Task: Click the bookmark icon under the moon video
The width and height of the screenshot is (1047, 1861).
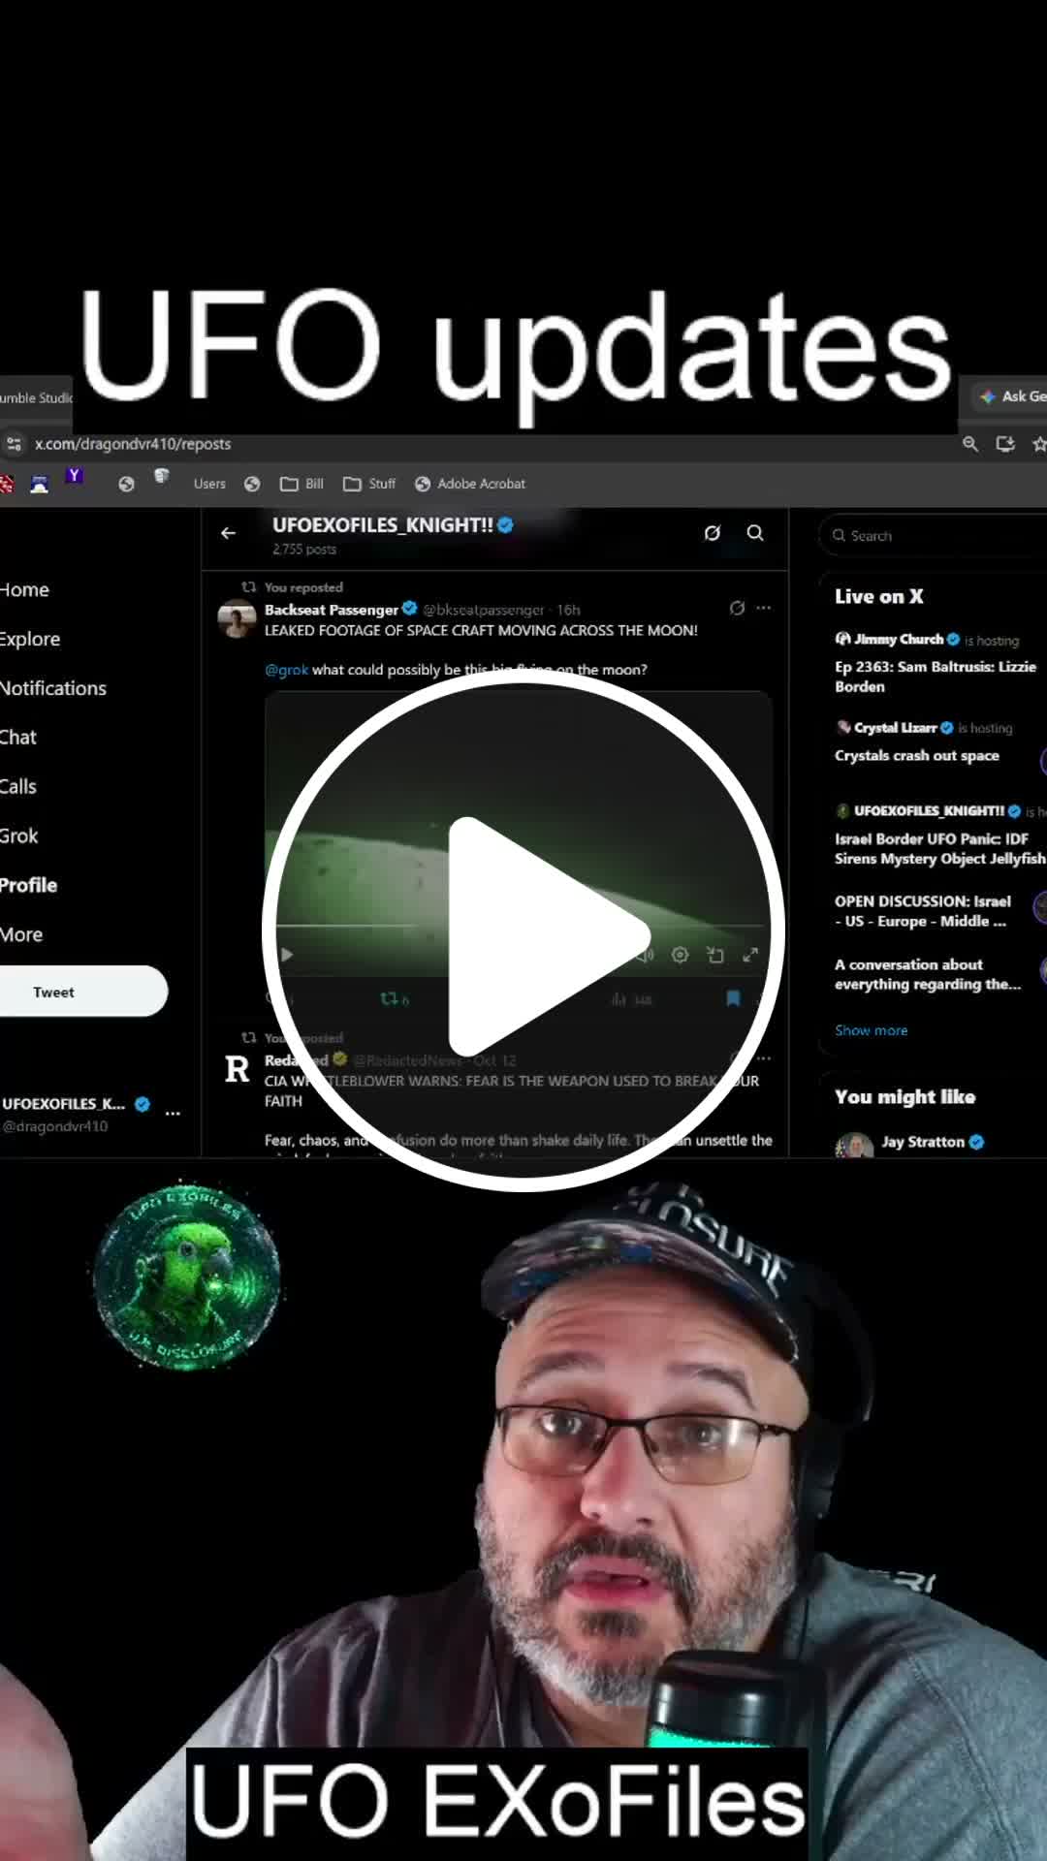Action: (733, 998)
